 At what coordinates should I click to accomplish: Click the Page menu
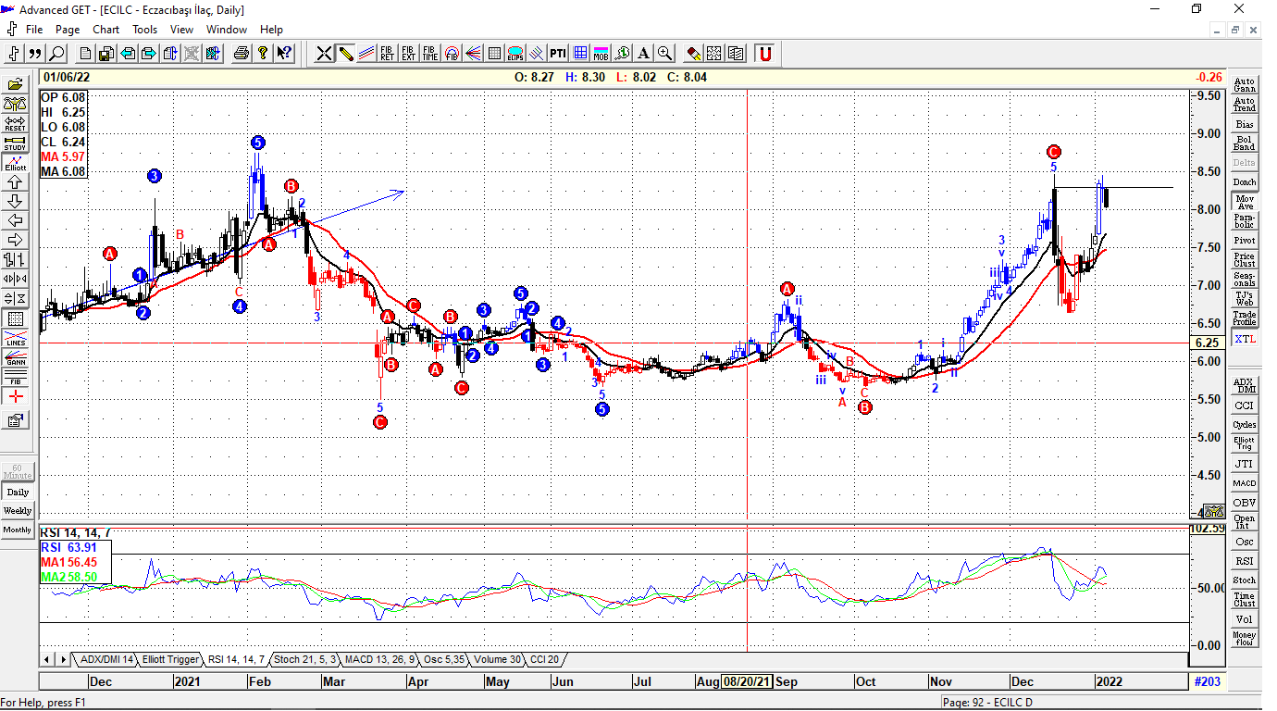tap(68, 30)
